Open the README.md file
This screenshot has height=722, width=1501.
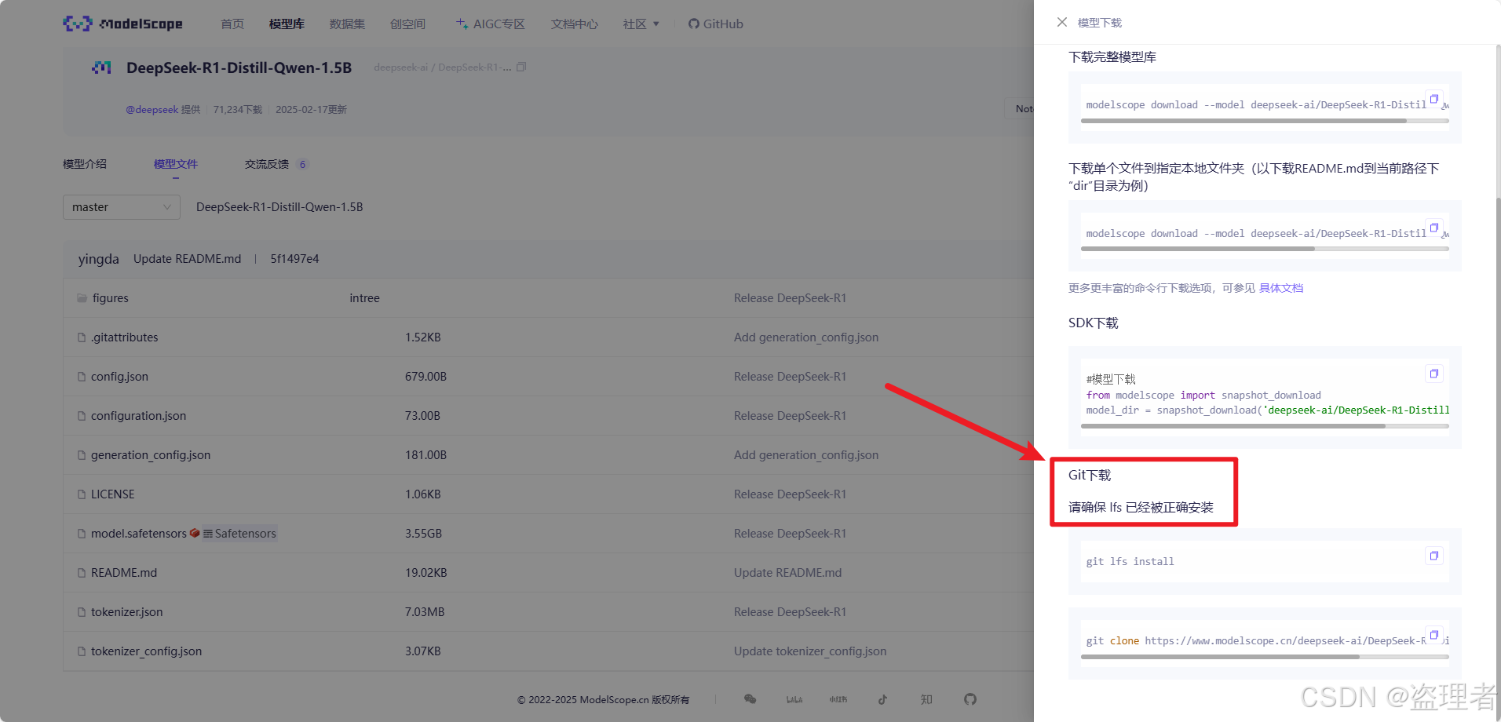(x=124, y=573)
